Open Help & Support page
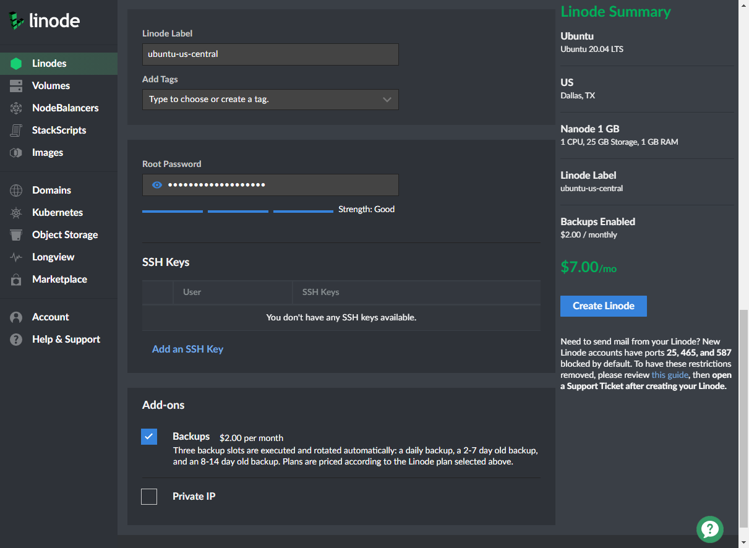The height and width of the screenshot is (548, 749). 59,340
